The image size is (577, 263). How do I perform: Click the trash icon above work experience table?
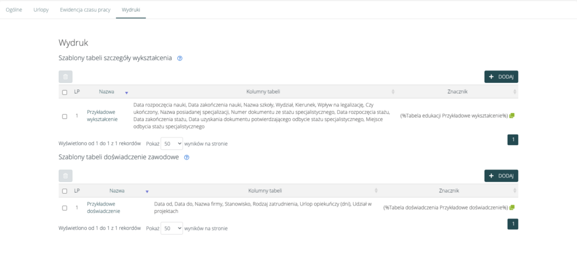(x=65, y=176)
